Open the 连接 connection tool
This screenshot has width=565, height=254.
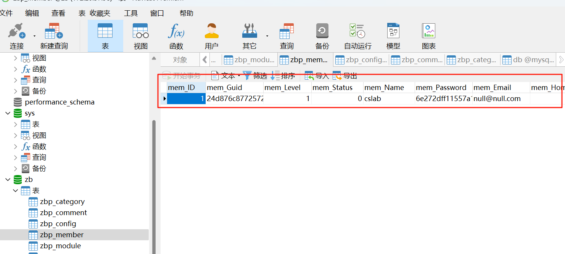coord(17,36)
